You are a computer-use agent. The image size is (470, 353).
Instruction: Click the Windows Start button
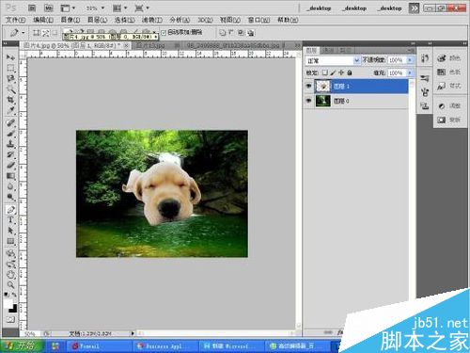pyautogui.click(x=22, y=346)
